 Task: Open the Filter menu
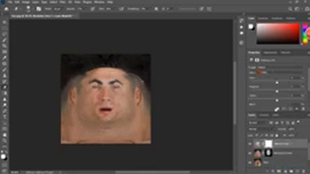pos(62,2)
